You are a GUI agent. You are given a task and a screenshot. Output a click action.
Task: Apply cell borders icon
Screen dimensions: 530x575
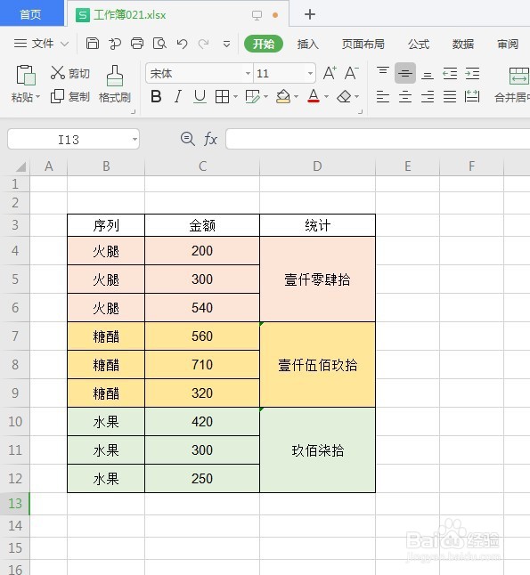point(222,97)
